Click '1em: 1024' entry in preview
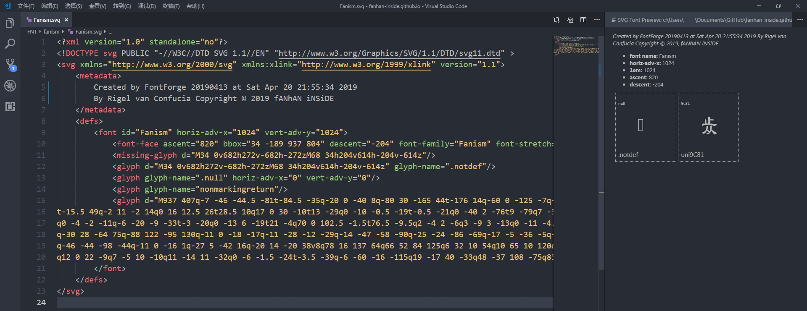Screen dimensions: 807x311 click(642, 71)
